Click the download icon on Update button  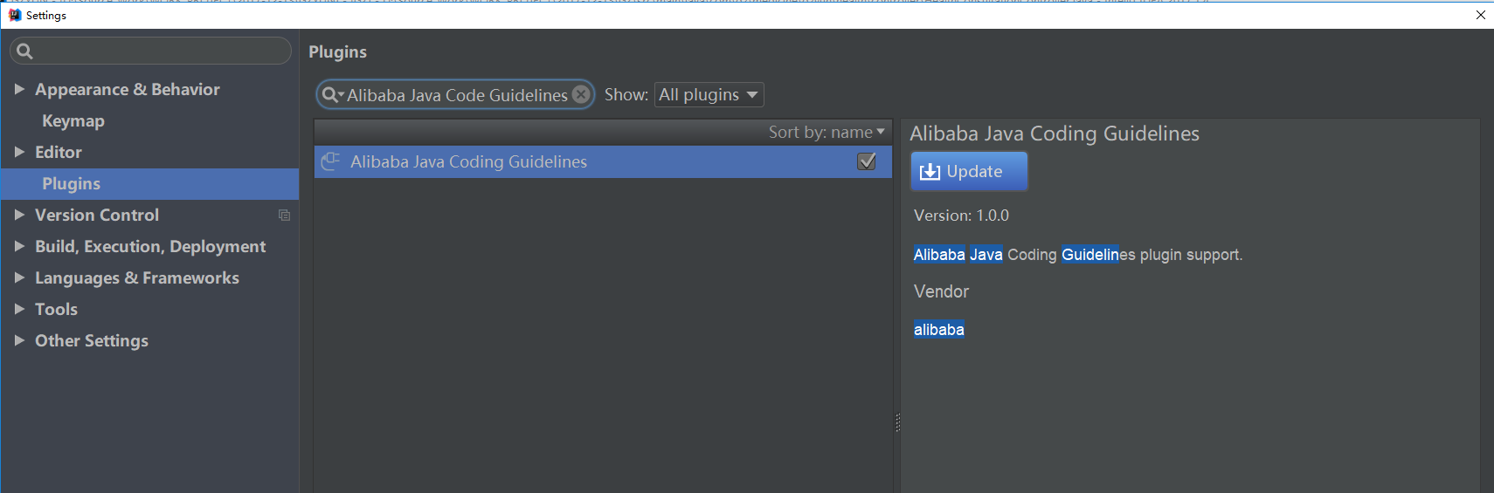[930, 172]
